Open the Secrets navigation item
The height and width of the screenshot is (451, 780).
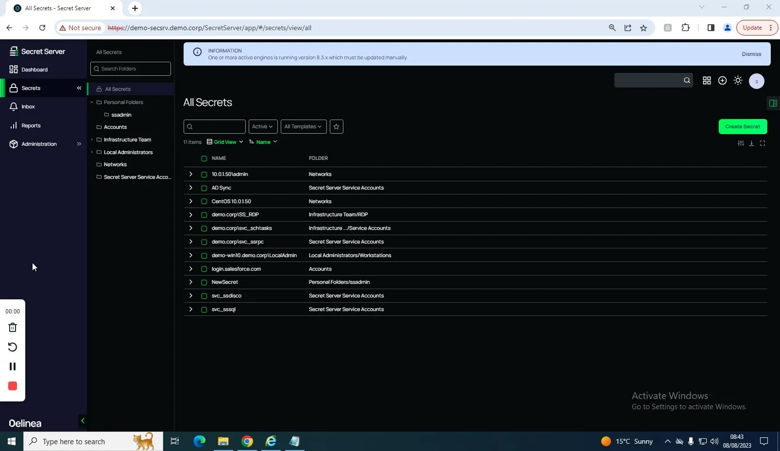(x=31, y=88)
